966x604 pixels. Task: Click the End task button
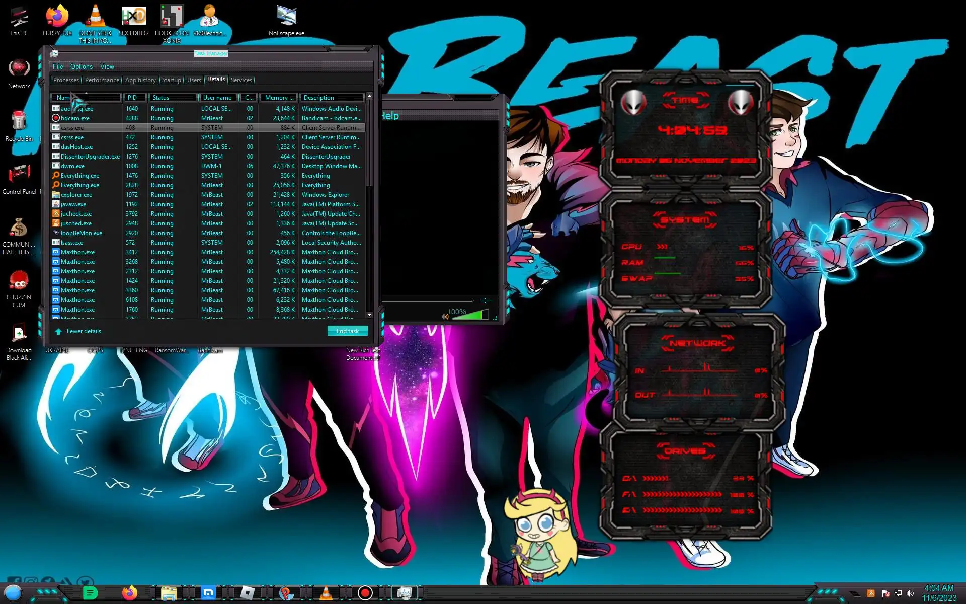click(x=348, y=331)
